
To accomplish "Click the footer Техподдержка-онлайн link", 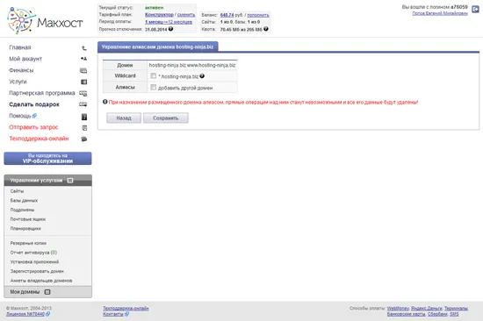I will (126, 308).
